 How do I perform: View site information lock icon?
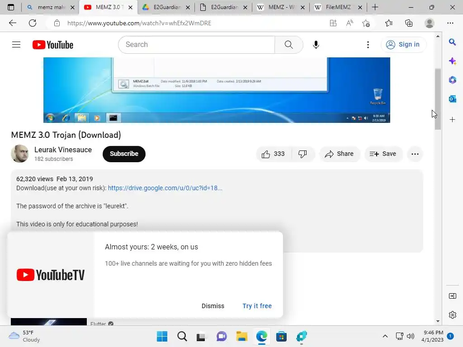[x=57, y=23]
